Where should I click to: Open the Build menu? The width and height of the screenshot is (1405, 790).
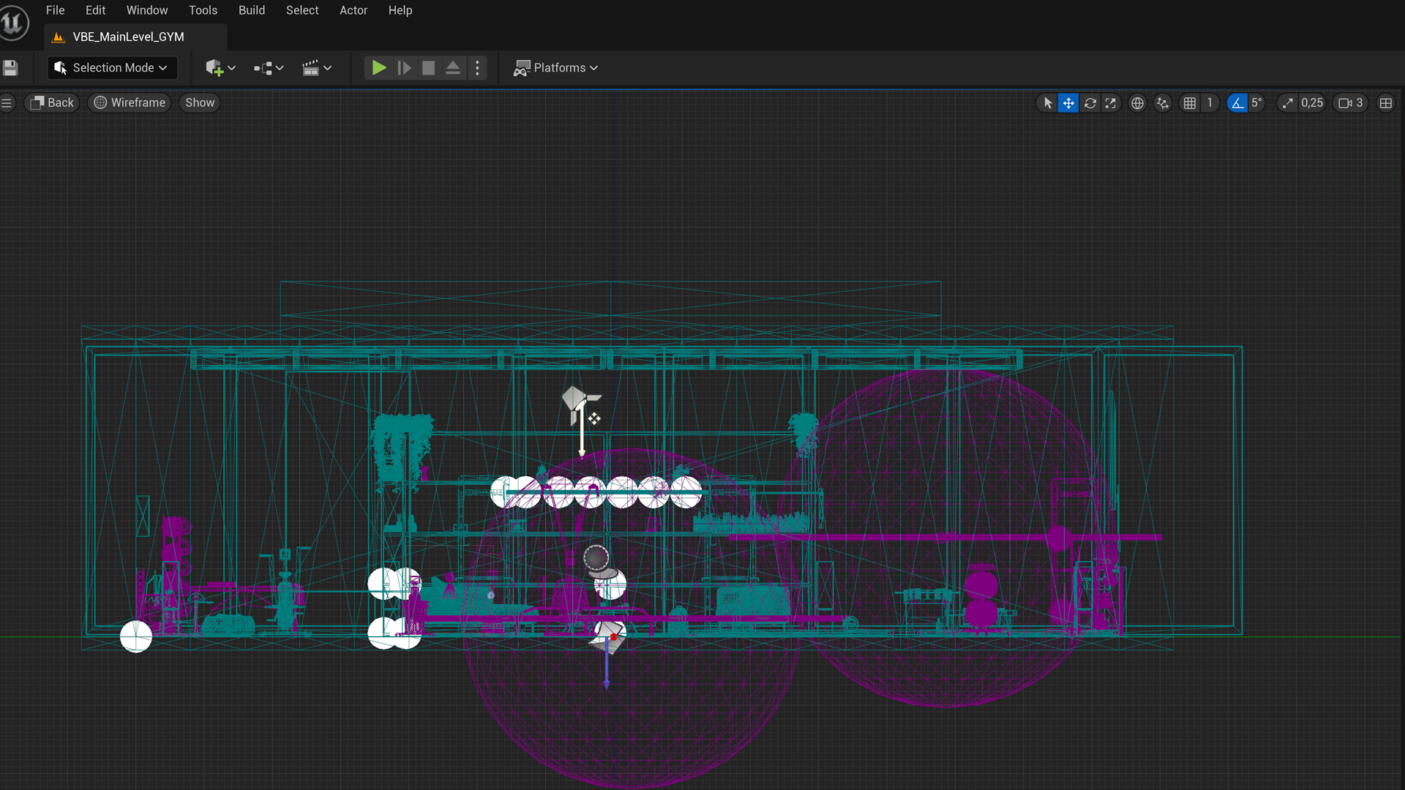click(x=251, y=10)
